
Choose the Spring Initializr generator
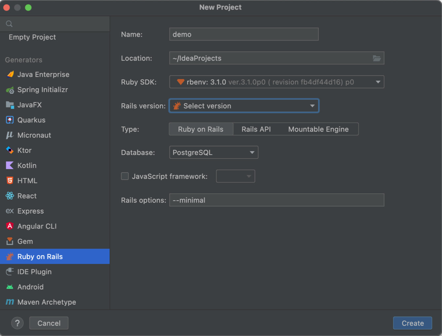coord(55,90)
